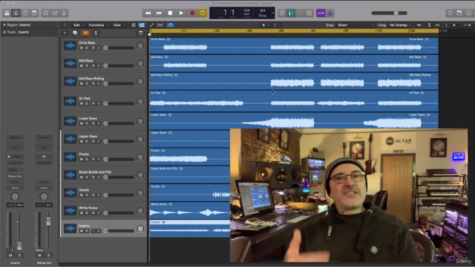Open the Stereo Out output slot
This screenshot has height=267, width=475.
click(x=15, y=176)
